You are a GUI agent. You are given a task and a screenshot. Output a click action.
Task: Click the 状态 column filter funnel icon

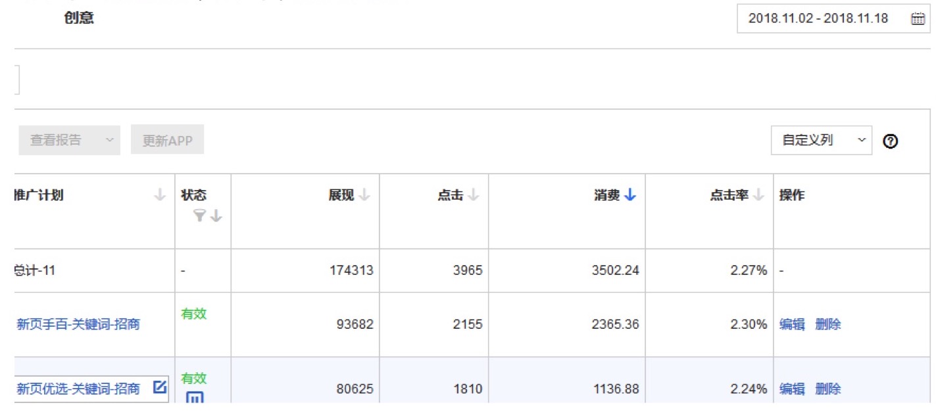tap(200, 216)
